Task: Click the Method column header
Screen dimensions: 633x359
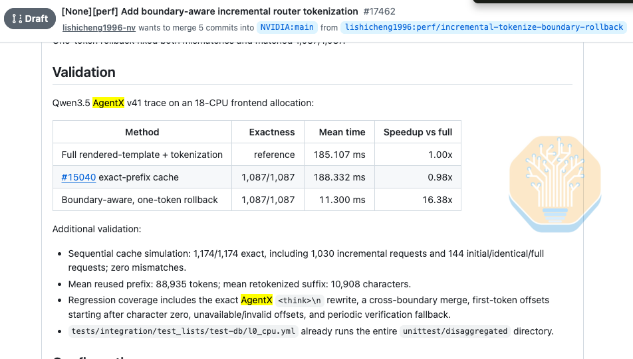Action: (142, 132)
